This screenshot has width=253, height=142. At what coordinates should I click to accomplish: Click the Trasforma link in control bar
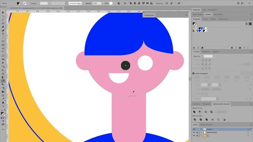[159, 3]
